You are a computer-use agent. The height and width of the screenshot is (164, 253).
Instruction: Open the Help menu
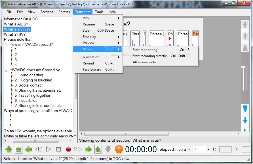[112, 12]
